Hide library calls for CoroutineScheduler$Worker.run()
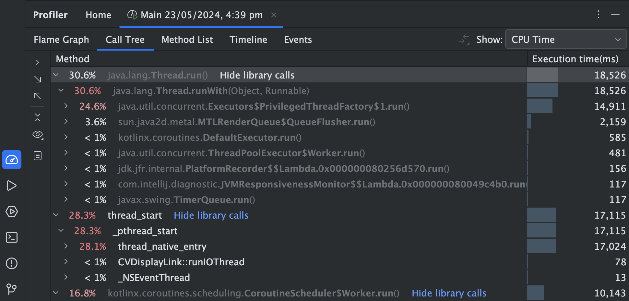Viewport: 629px width, 301px height. pyautogui.click(x=449, y=293)
